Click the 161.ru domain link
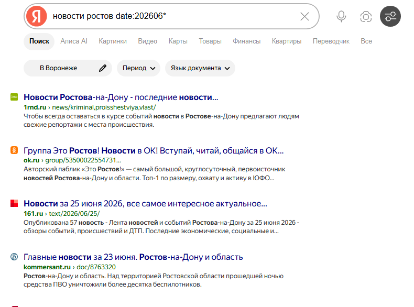414x307 pixels. [x=33, y=214]
